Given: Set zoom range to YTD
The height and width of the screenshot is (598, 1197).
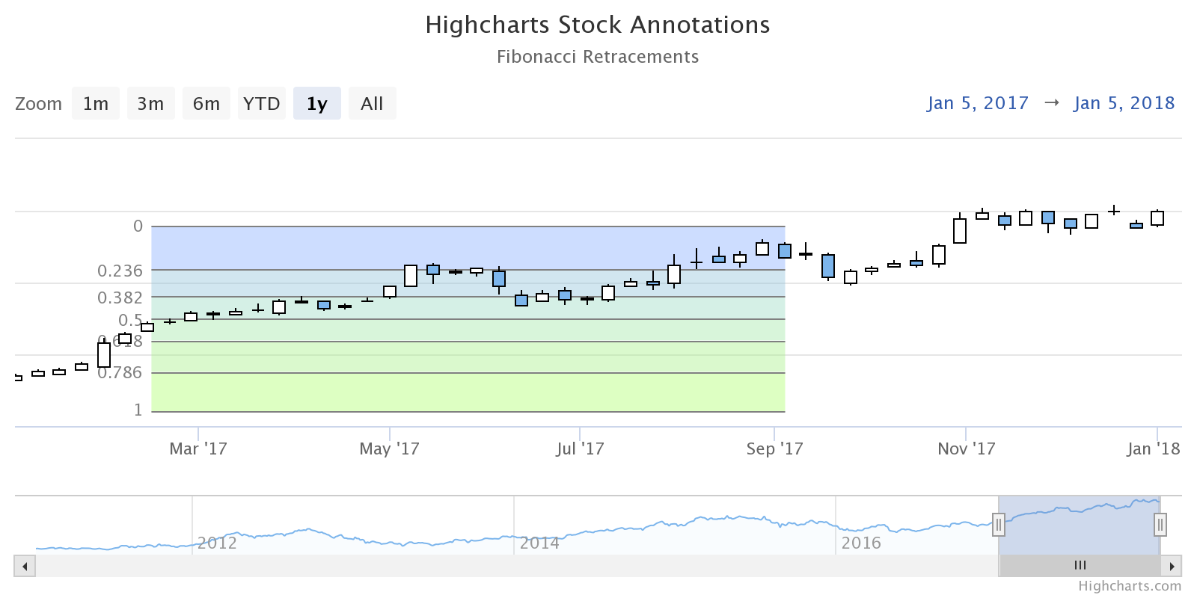Looking at the screenshot, I should (261, 103).
